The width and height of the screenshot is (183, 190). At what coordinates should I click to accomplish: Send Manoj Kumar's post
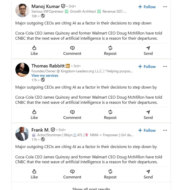tap(148, 50)
